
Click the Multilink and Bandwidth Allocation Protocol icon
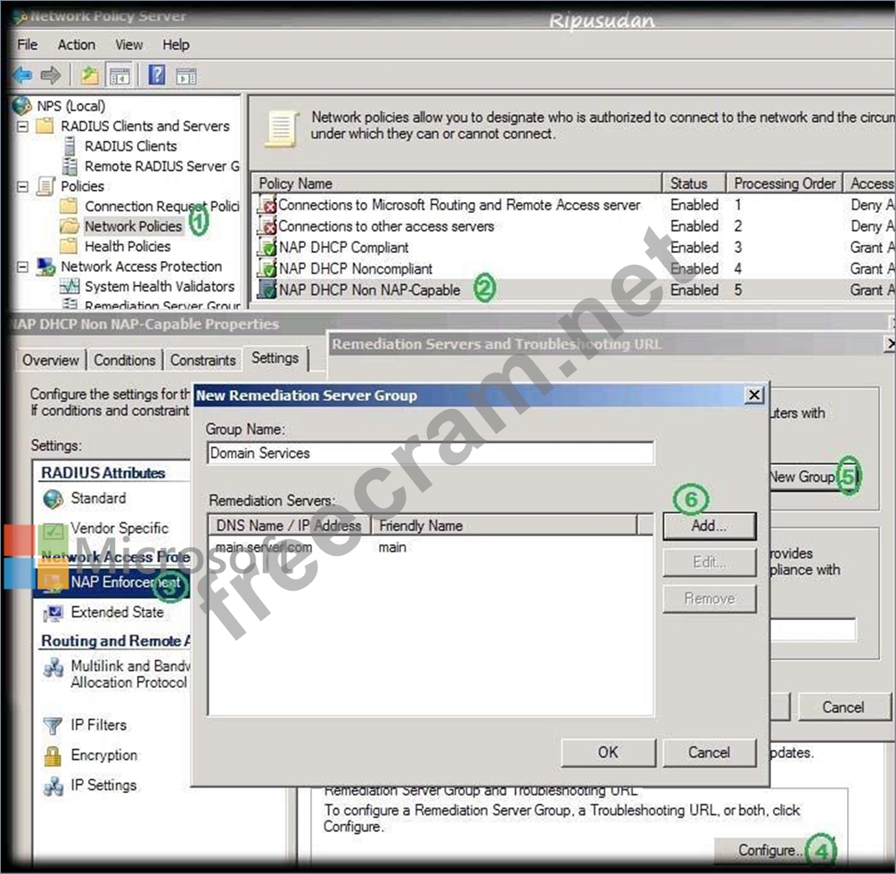point(53,666)
